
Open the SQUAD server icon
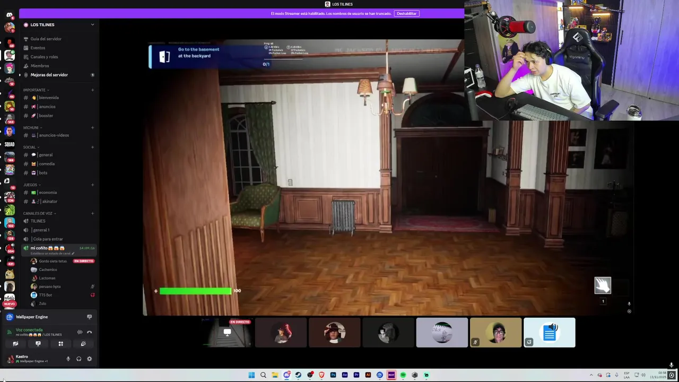[x=9, y=144]
